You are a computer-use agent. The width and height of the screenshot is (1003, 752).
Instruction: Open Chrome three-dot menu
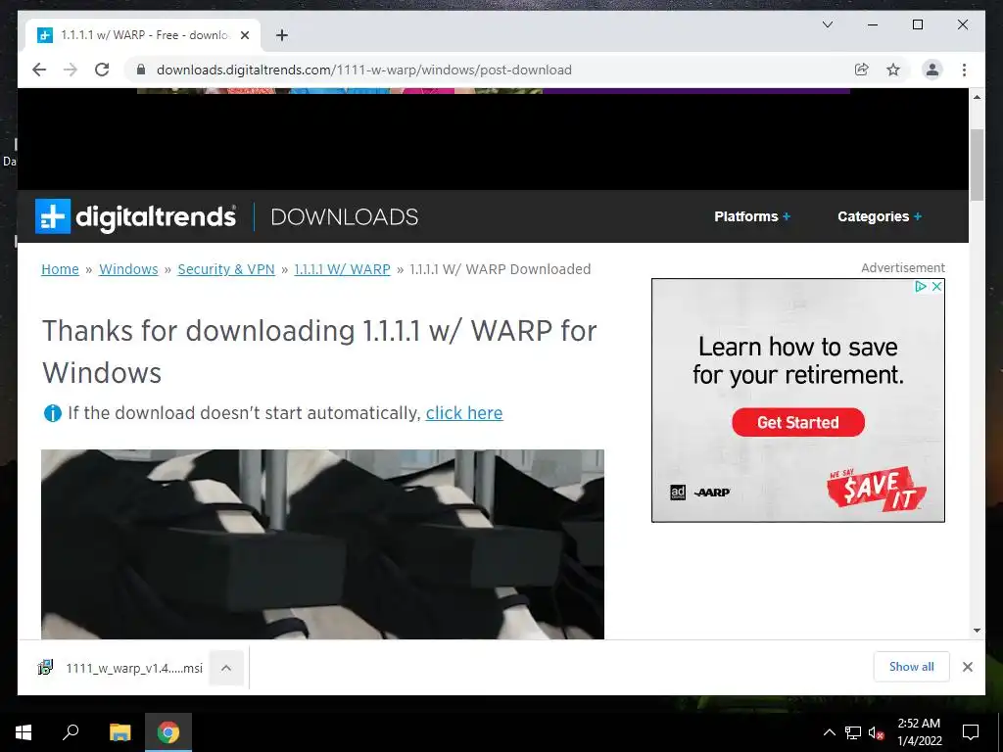pyautogui.click(x=964, y=70)
